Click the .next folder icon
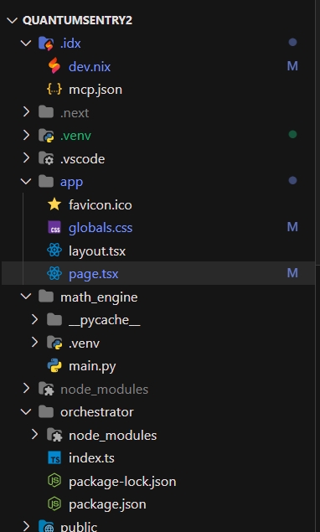The image size is (320, 532). click(46, 112)
